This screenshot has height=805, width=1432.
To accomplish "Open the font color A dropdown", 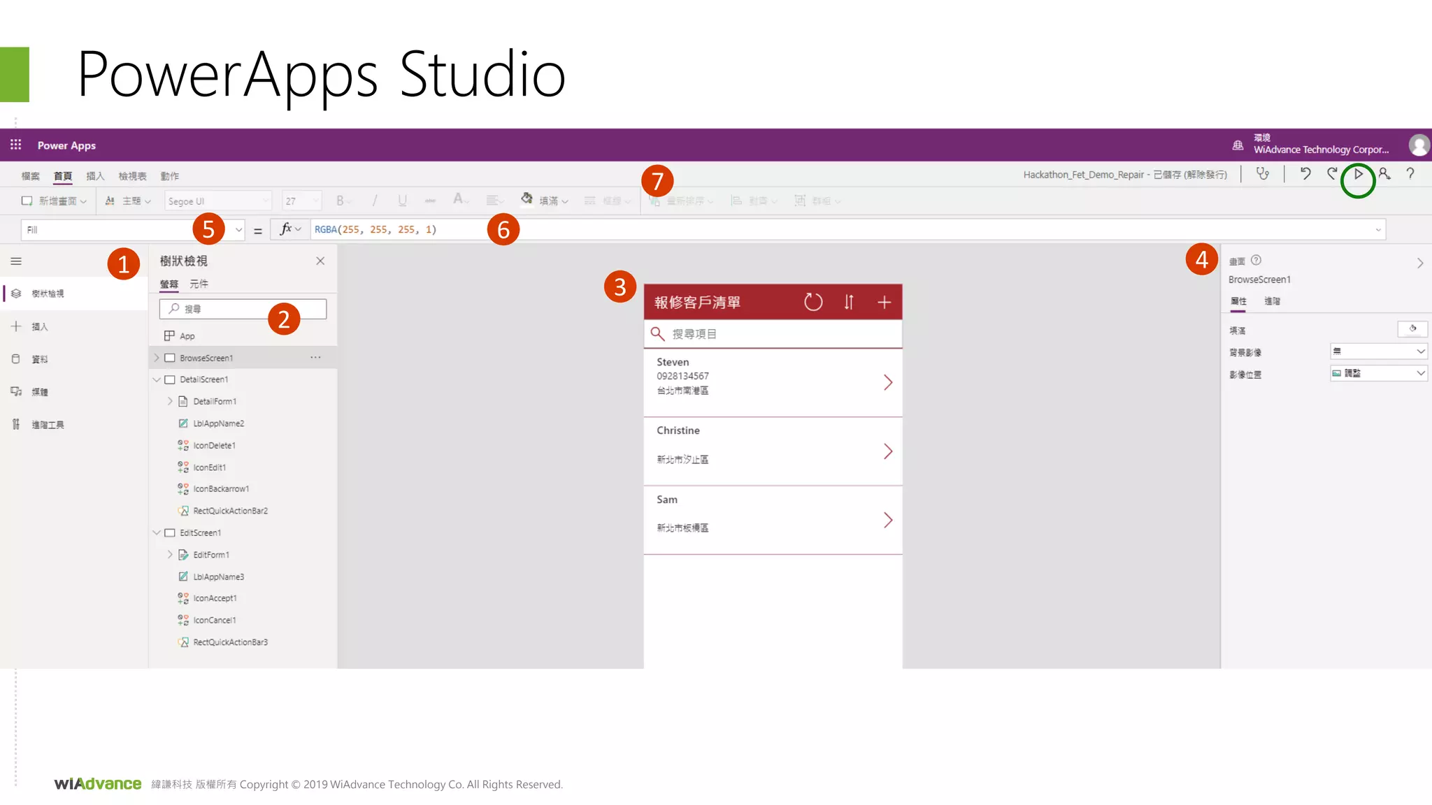I will point(461,201).
